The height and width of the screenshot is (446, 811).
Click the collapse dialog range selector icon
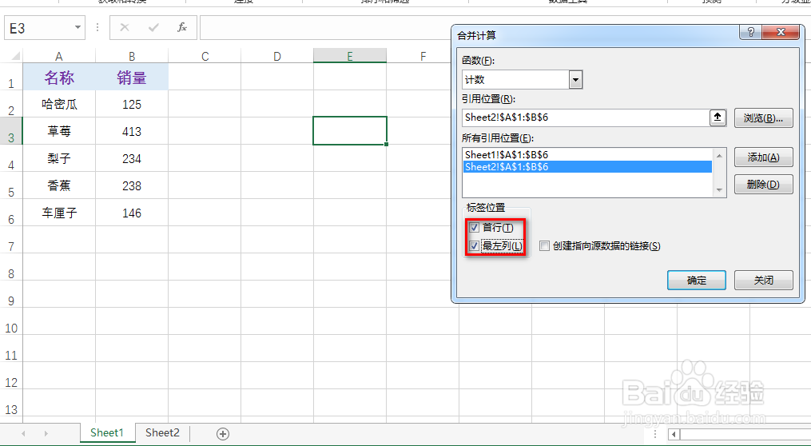(718, 117)
